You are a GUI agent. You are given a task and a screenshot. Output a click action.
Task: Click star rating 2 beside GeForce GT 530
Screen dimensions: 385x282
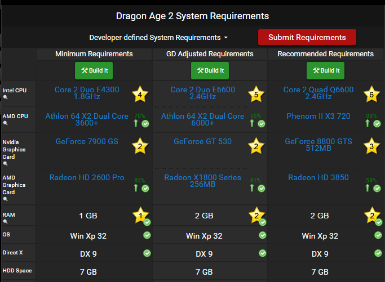[256, 146]
